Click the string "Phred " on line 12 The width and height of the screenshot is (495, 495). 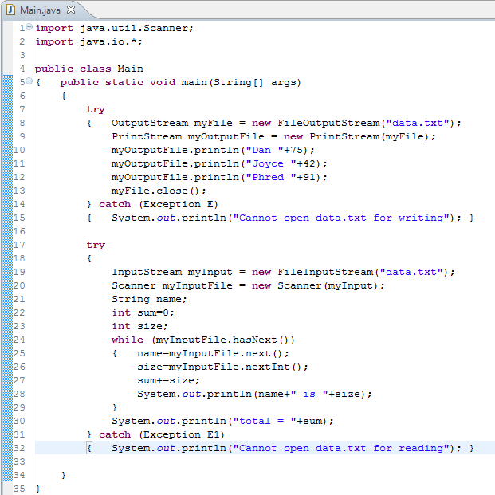[x=271, y=177]
